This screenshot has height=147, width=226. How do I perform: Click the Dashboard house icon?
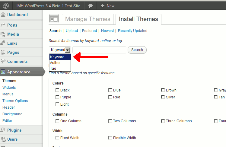[3, 14]
